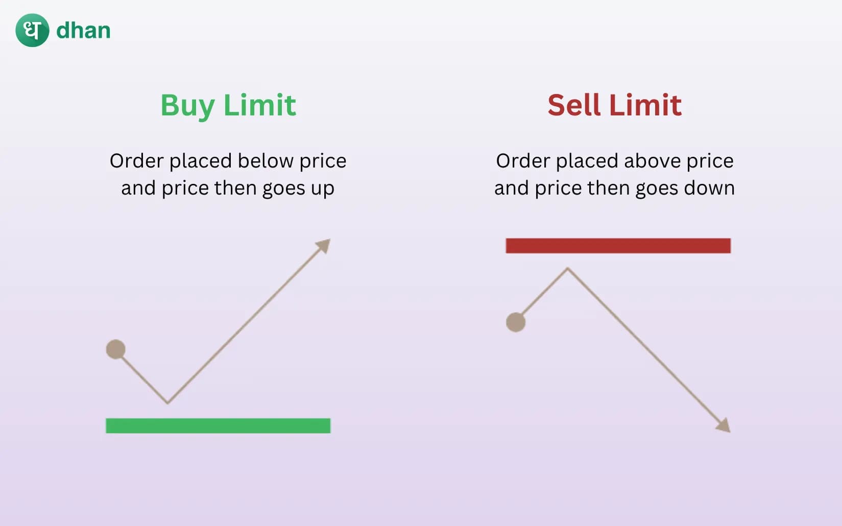The width and height of the screenshot is (842, 526).
Task: Click the starting dot of the Buy Limit chart
Action: pos(116,349)
